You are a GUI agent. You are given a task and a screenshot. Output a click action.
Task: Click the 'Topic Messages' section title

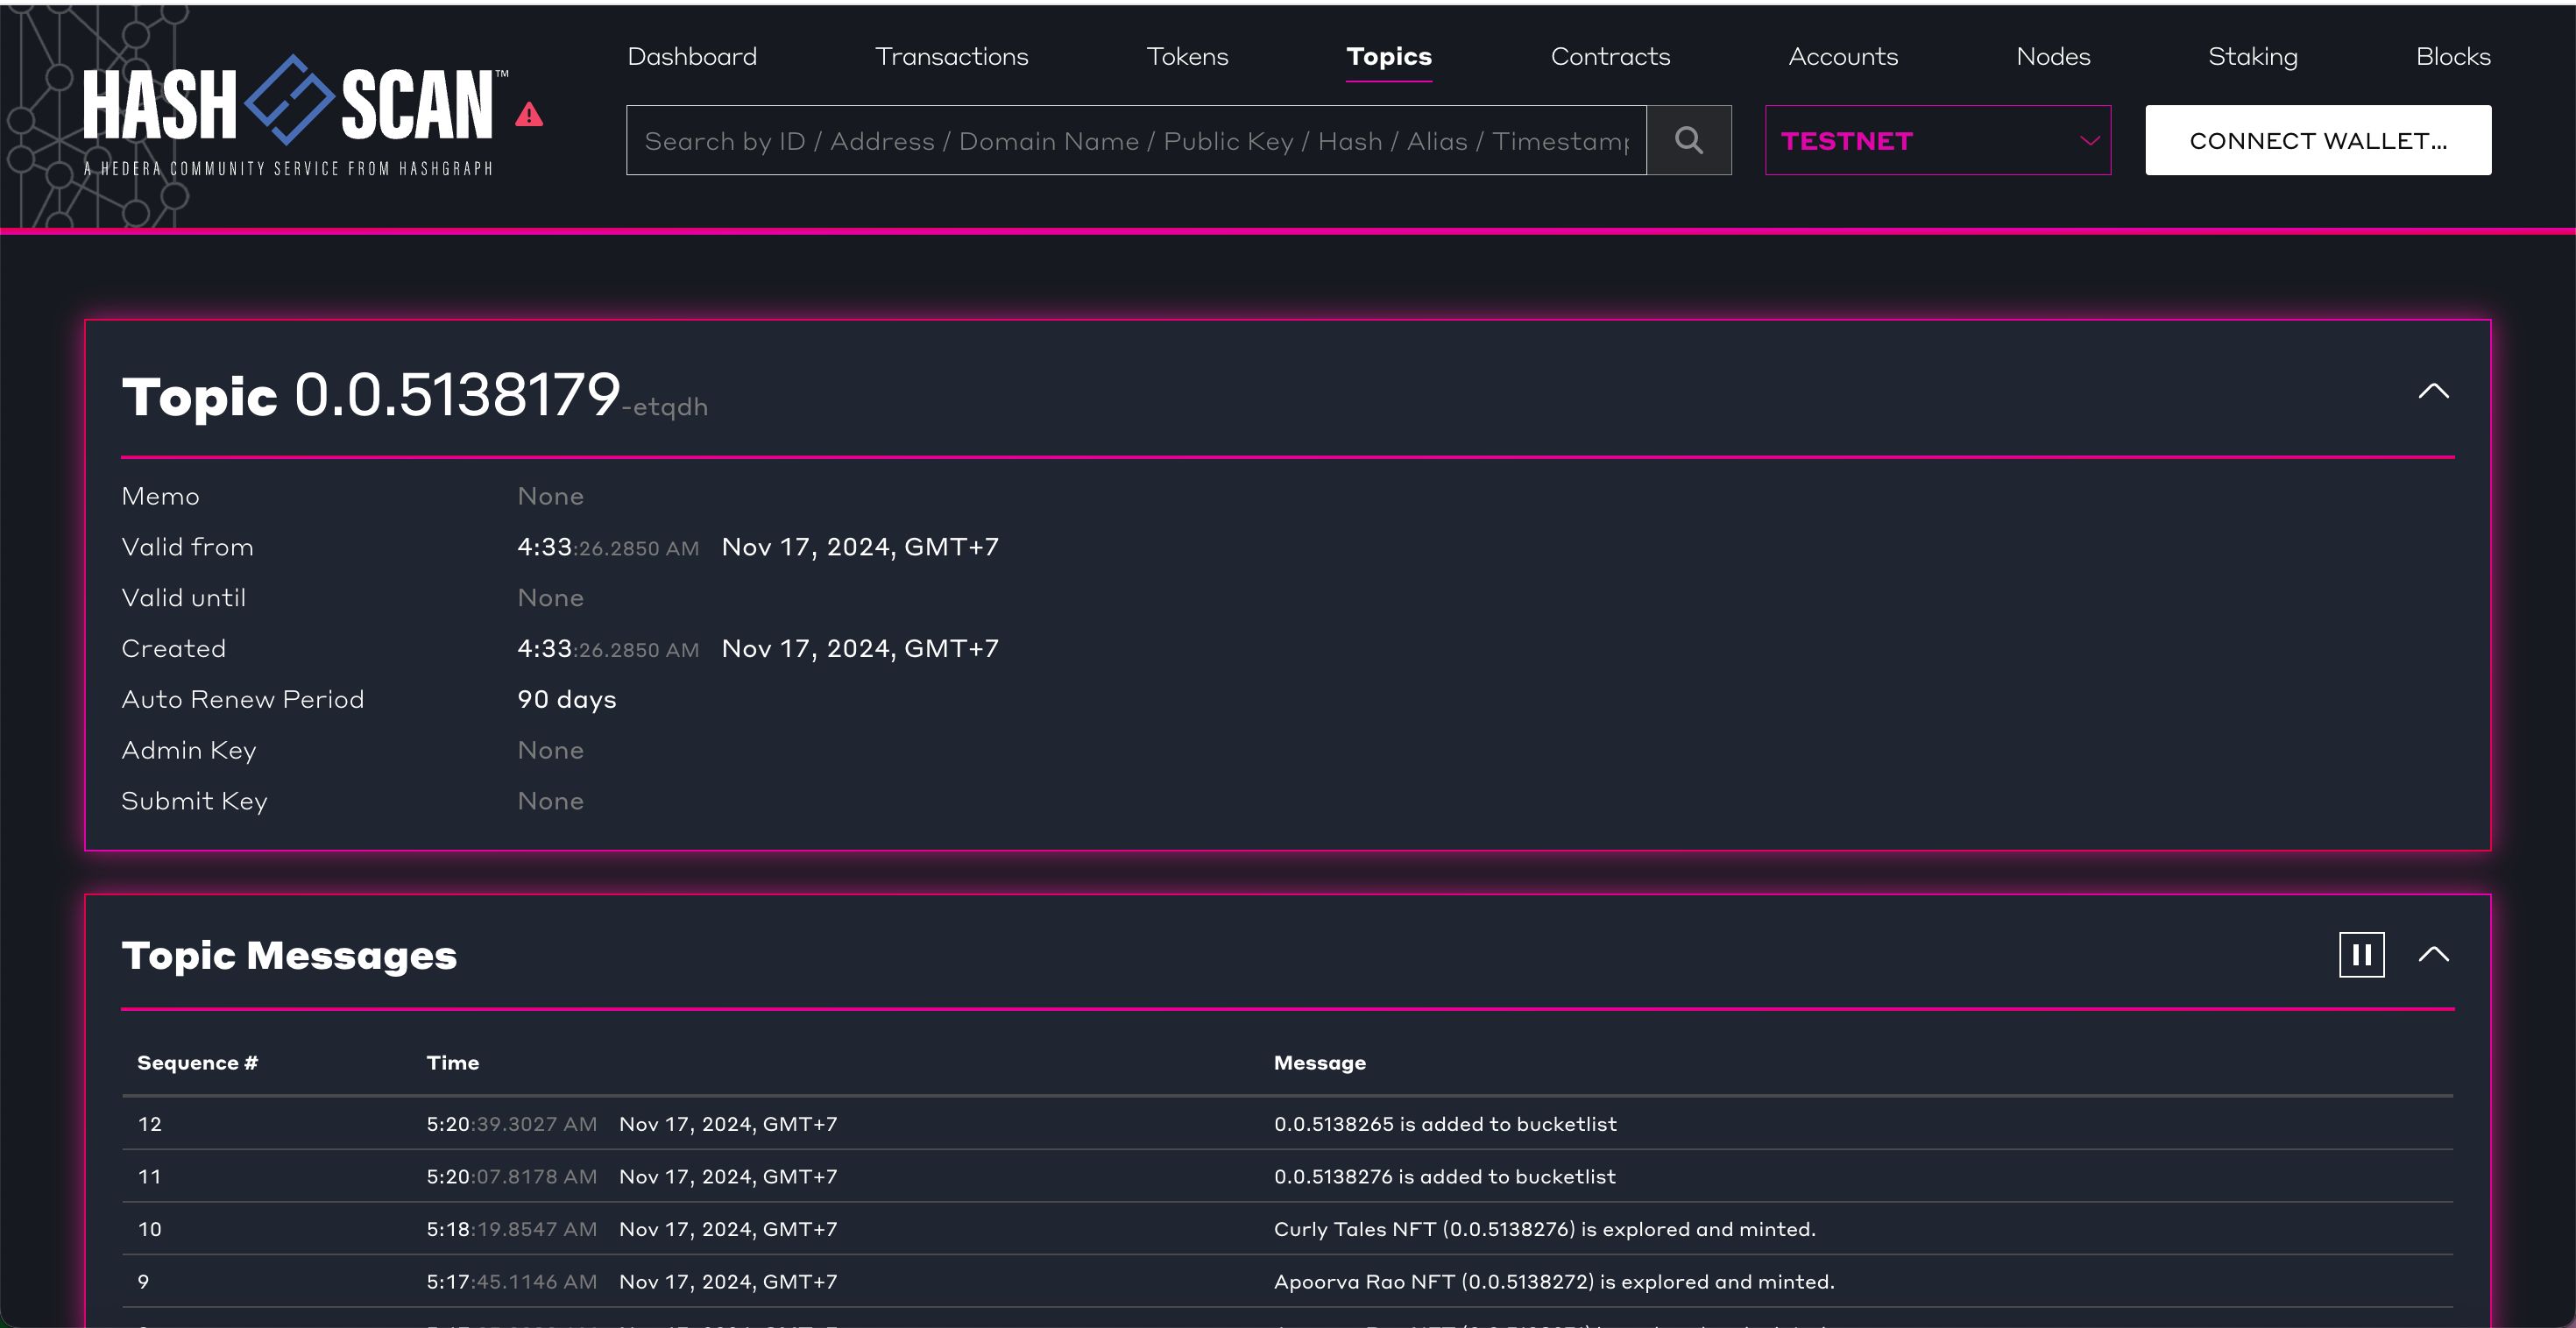(x=289, y=955)
